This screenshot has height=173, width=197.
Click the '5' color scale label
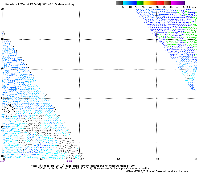(123, 7)
